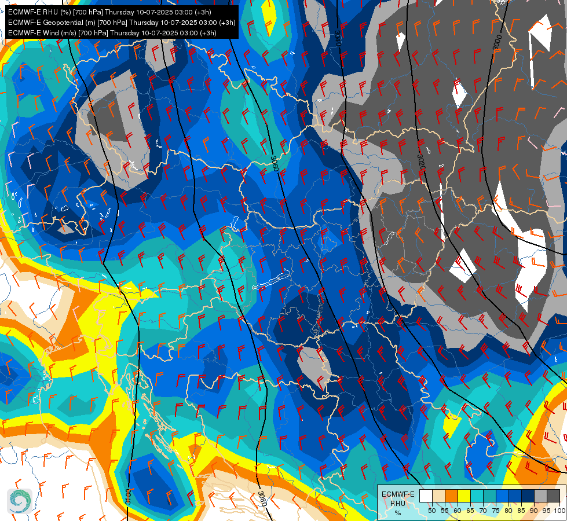The height and width of the screenshot is (521, 567).
Task: Select the ECMWF-E RHU 700 hPa title line
Action: (109, 12)
